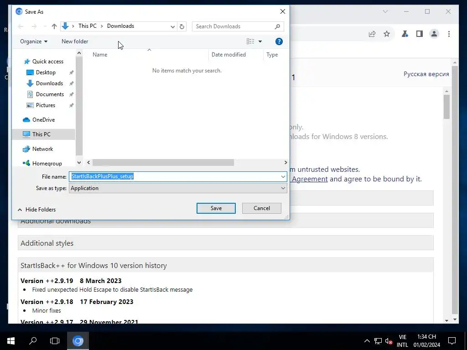Click the forward arrow in Save As dialog
467x350 pixels.
(x=34, y=26)
